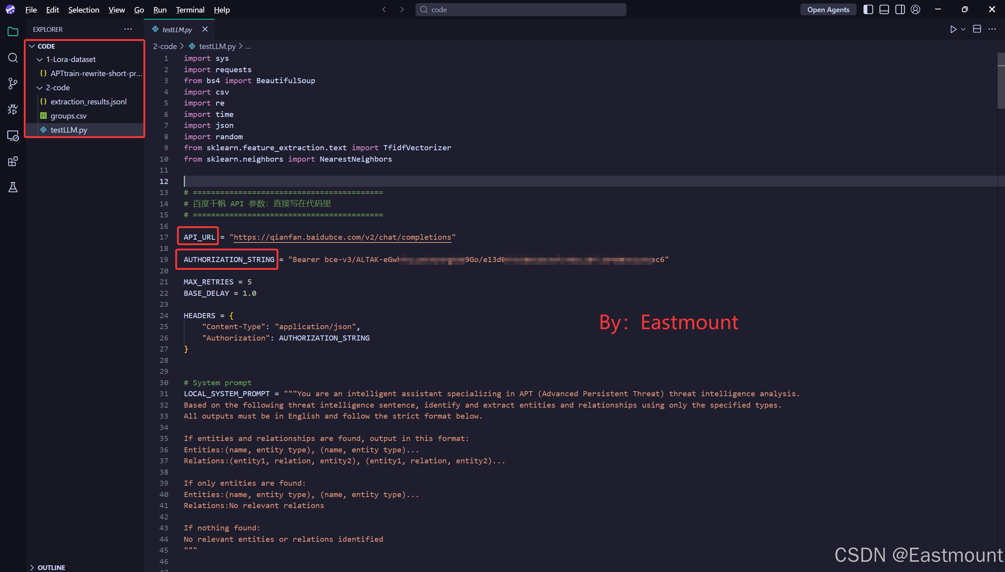Click 2-code in the breadcrumb
Screen dimensions: 1005x572
click(165, 46)
